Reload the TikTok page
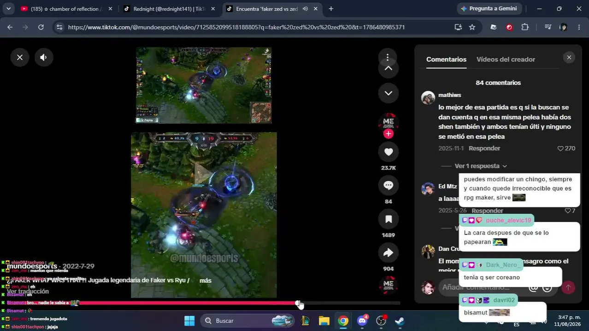 (x=41, y=27)
